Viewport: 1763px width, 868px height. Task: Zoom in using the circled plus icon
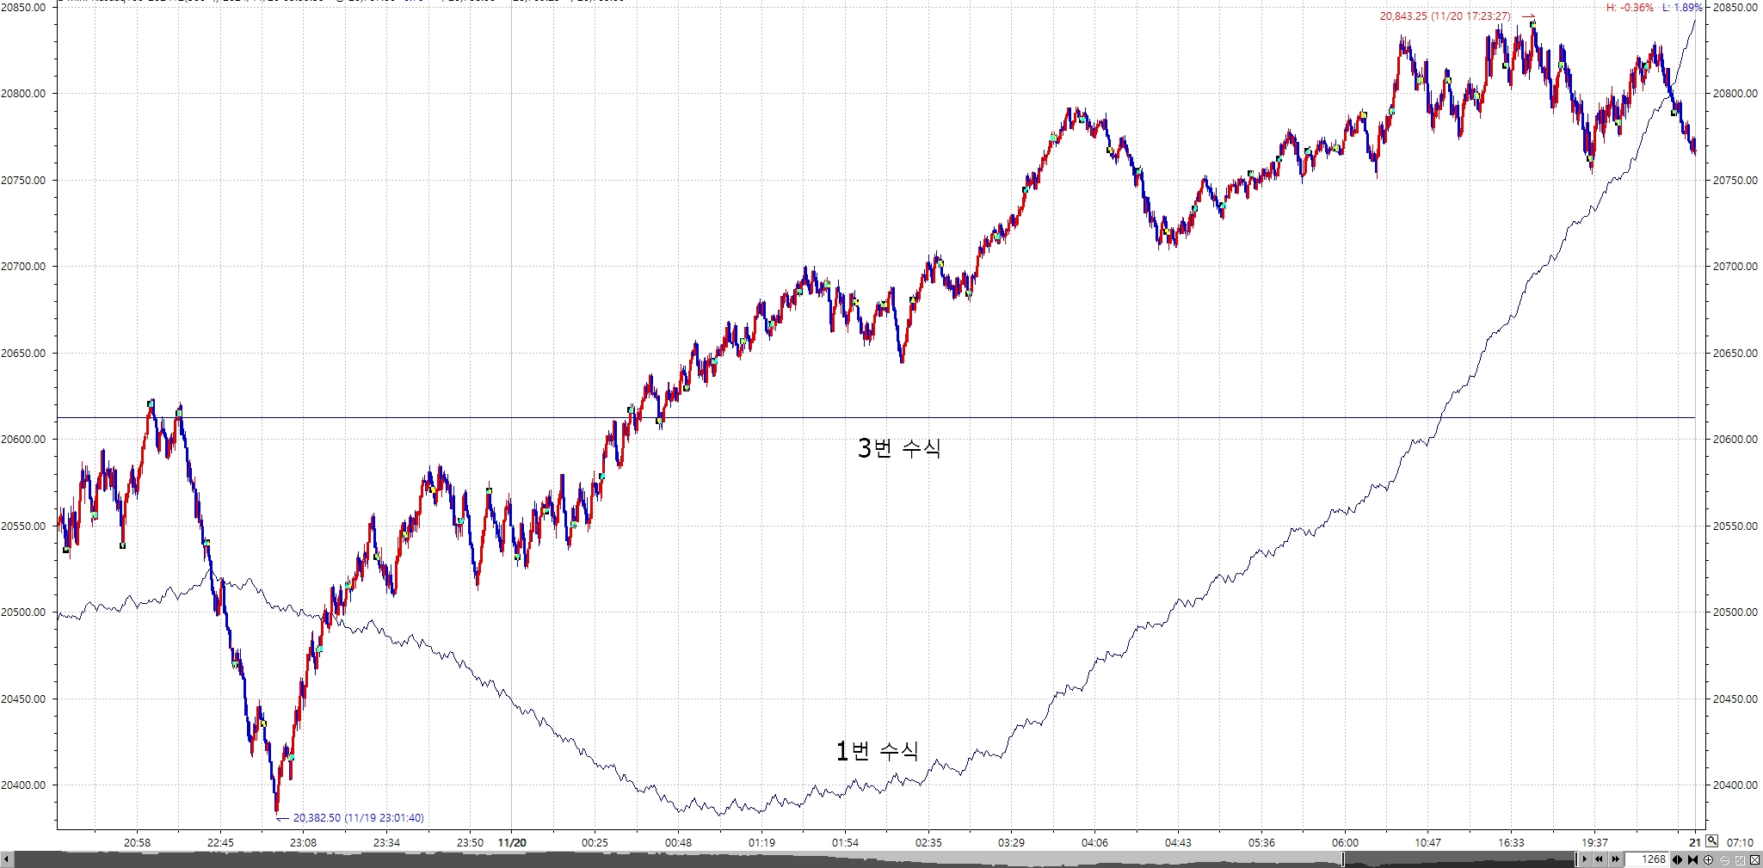[x=1709, y=859]
